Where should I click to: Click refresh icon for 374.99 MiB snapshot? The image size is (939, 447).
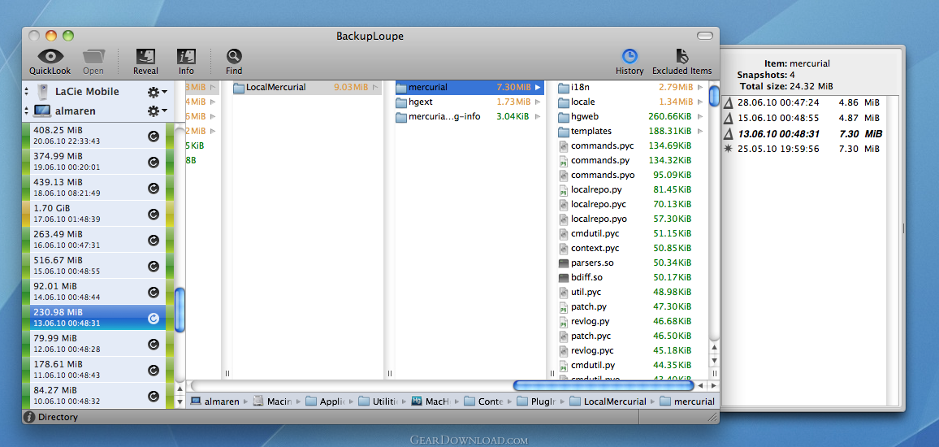[x=154, y=162]
